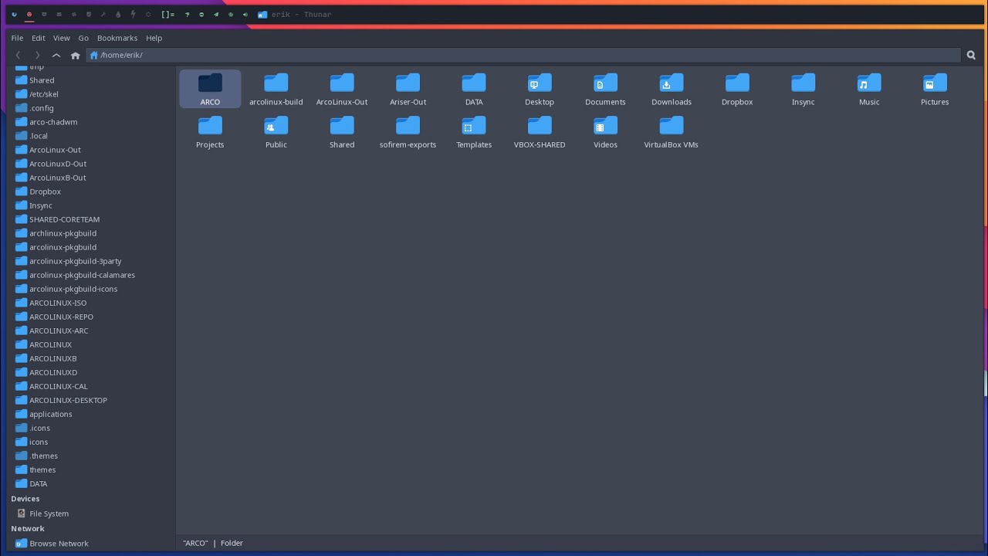Click the []= layout symbol in top bar
Screen dimensions: 988x556
167,14
